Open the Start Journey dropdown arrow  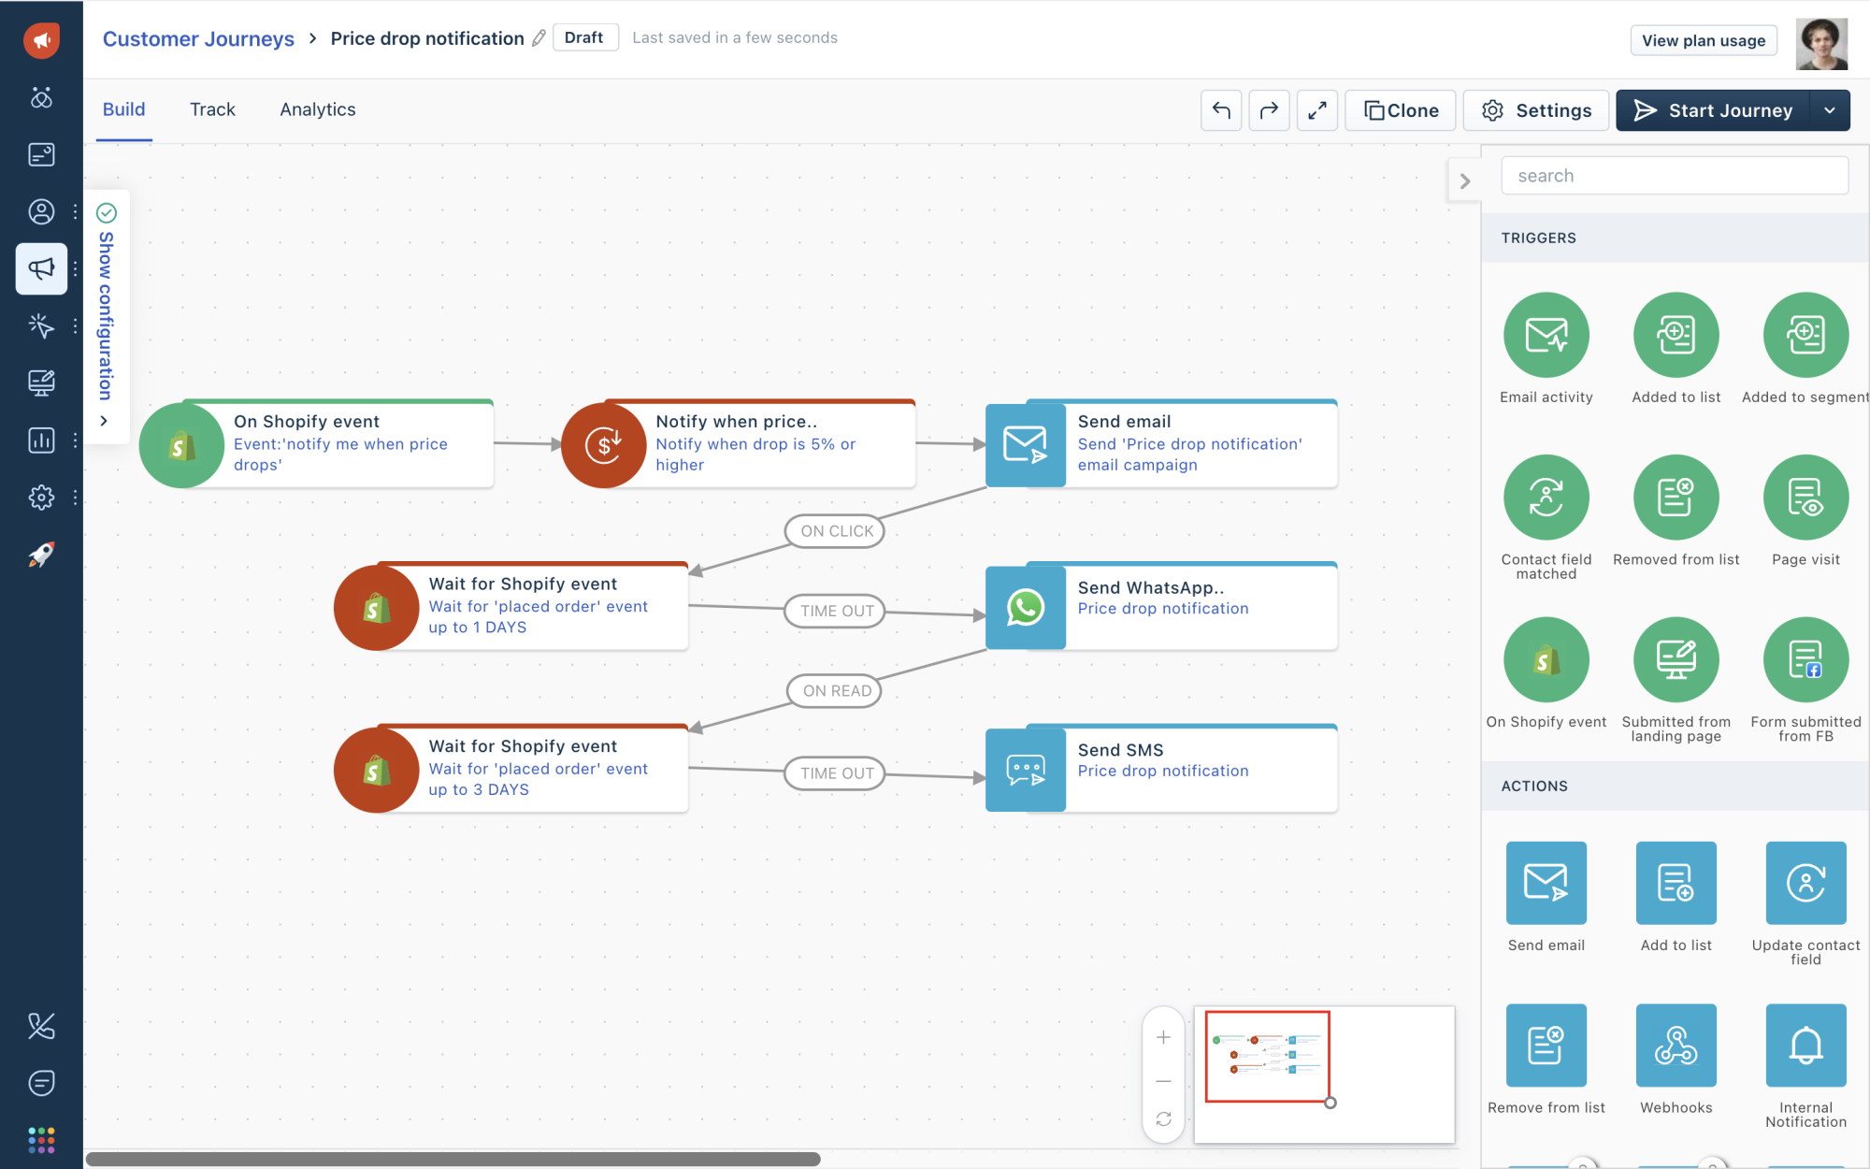coord(1829,110)
